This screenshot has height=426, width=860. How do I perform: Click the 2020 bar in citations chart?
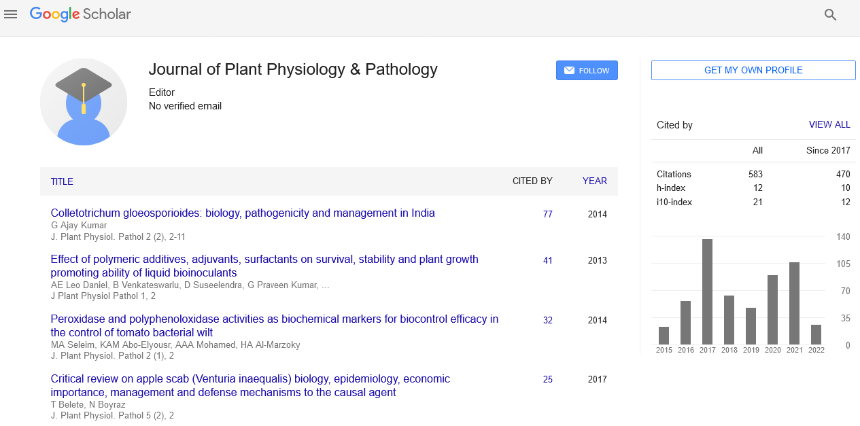(772, 310)
